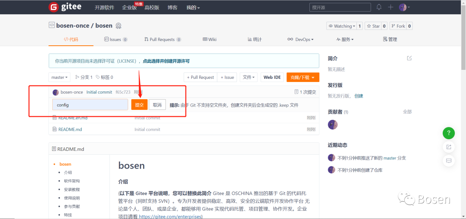The height and width of the screenshot is (219, 466).
Task: Click the edit description pencil icon
Action: (409, 58)
